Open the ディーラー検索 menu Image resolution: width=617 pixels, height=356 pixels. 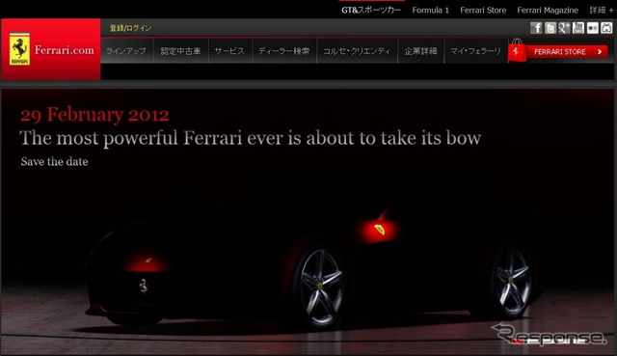coord(283,51)
